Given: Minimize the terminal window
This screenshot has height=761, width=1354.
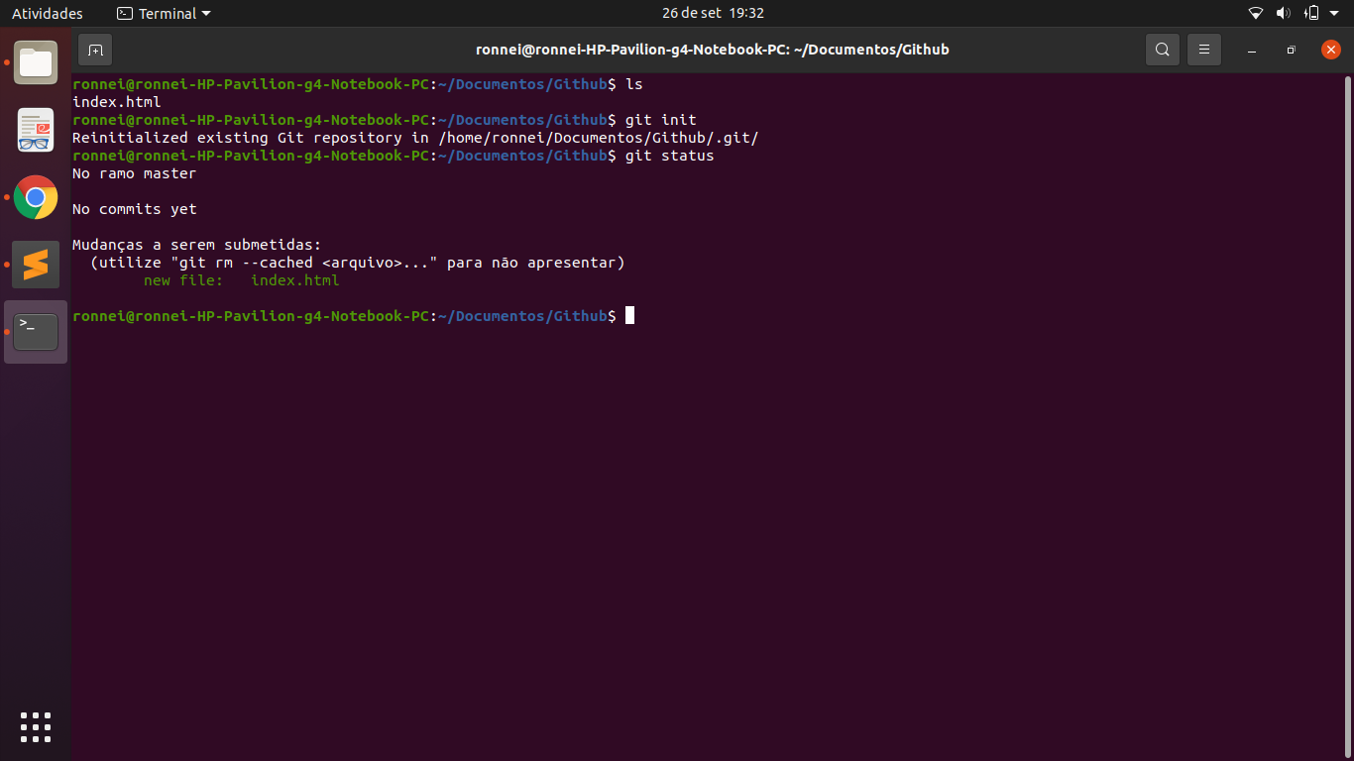Looking at the screenshot, I should pyautogui.click(x=1252, y=50).
